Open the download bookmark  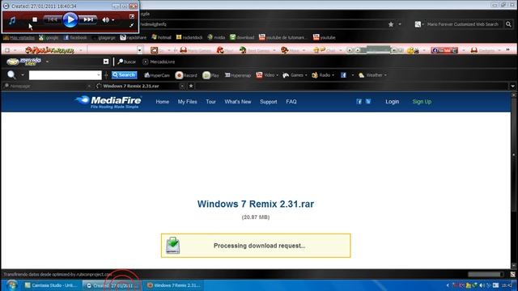[242, 38]
